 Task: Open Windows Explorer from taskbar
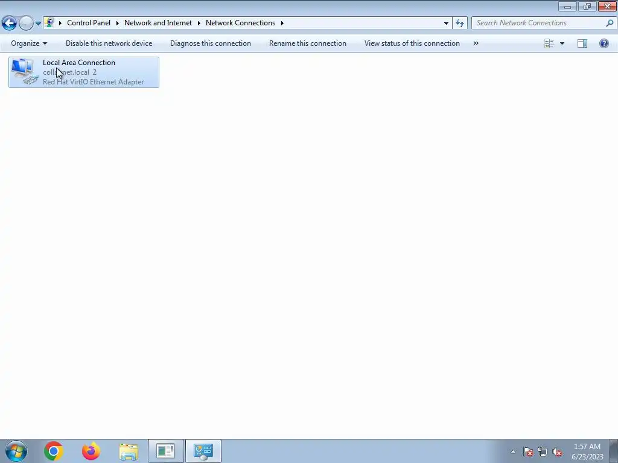point(129,451)
